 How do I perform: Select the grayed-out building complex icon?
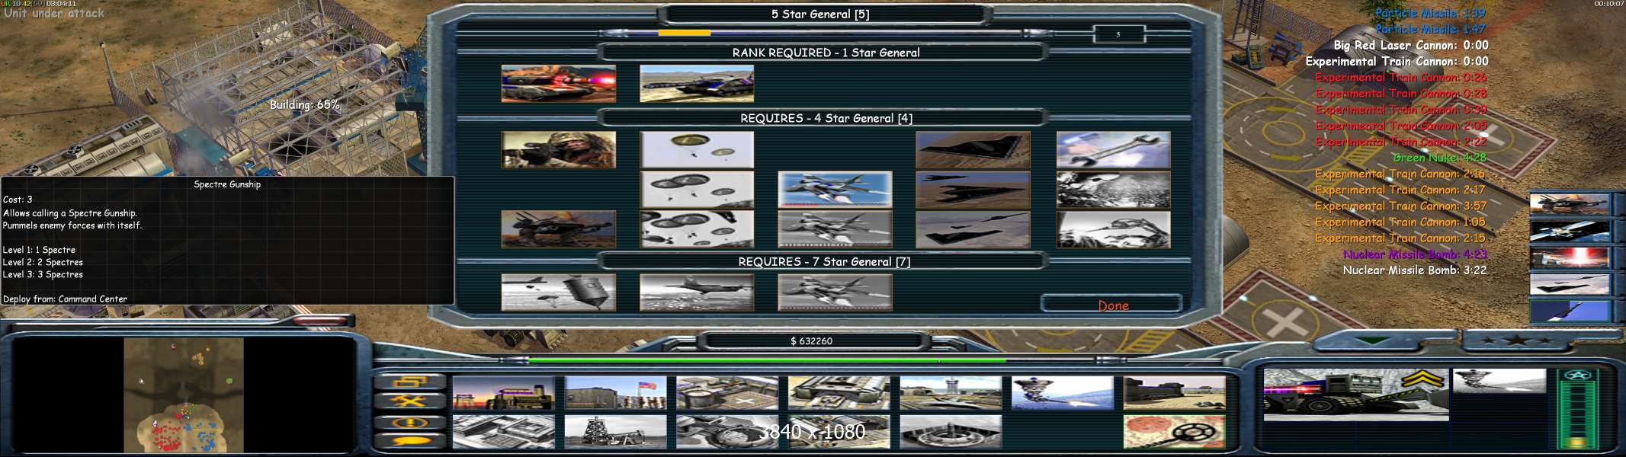(x=503, y=432)
